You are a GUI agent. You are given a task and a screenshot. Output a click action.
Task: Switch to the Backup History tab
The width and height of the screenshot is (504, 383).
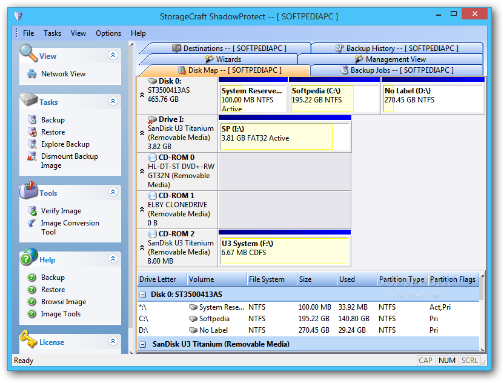(x=397, y=48)
